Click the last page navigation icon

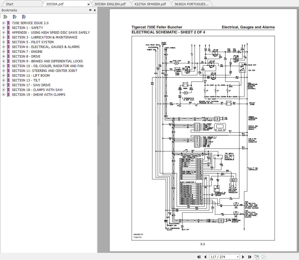point(250,257)
